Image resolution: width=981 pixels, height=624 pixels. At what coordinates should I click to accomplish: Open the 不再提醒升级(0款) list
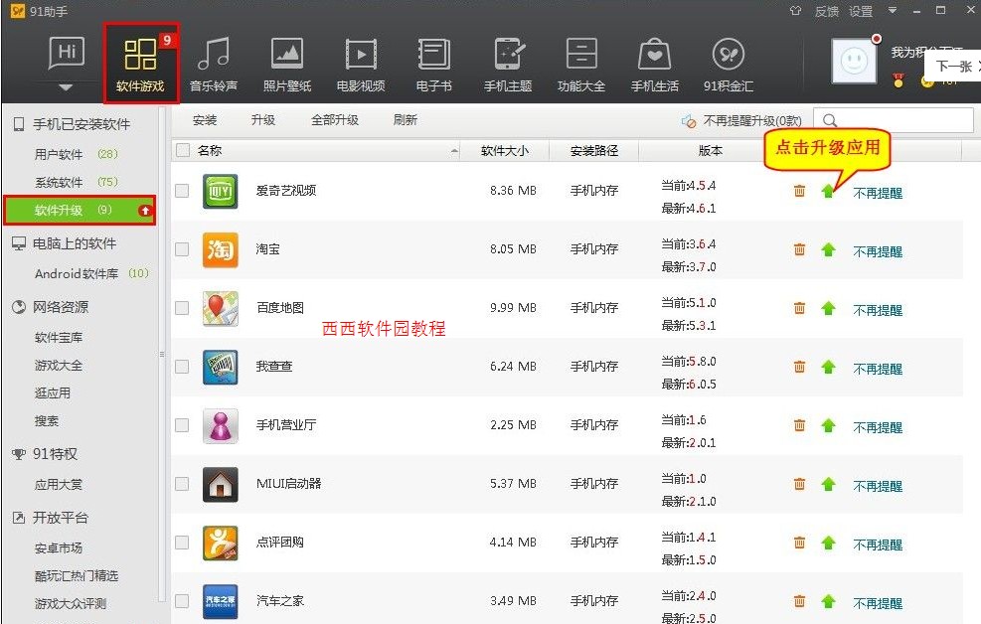tap(742, 120)
